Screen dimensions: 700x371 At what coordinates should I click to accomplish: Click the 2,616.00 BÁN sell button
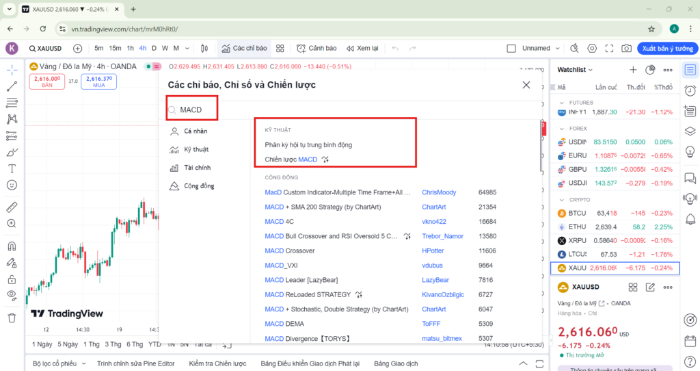click(47, 81)
